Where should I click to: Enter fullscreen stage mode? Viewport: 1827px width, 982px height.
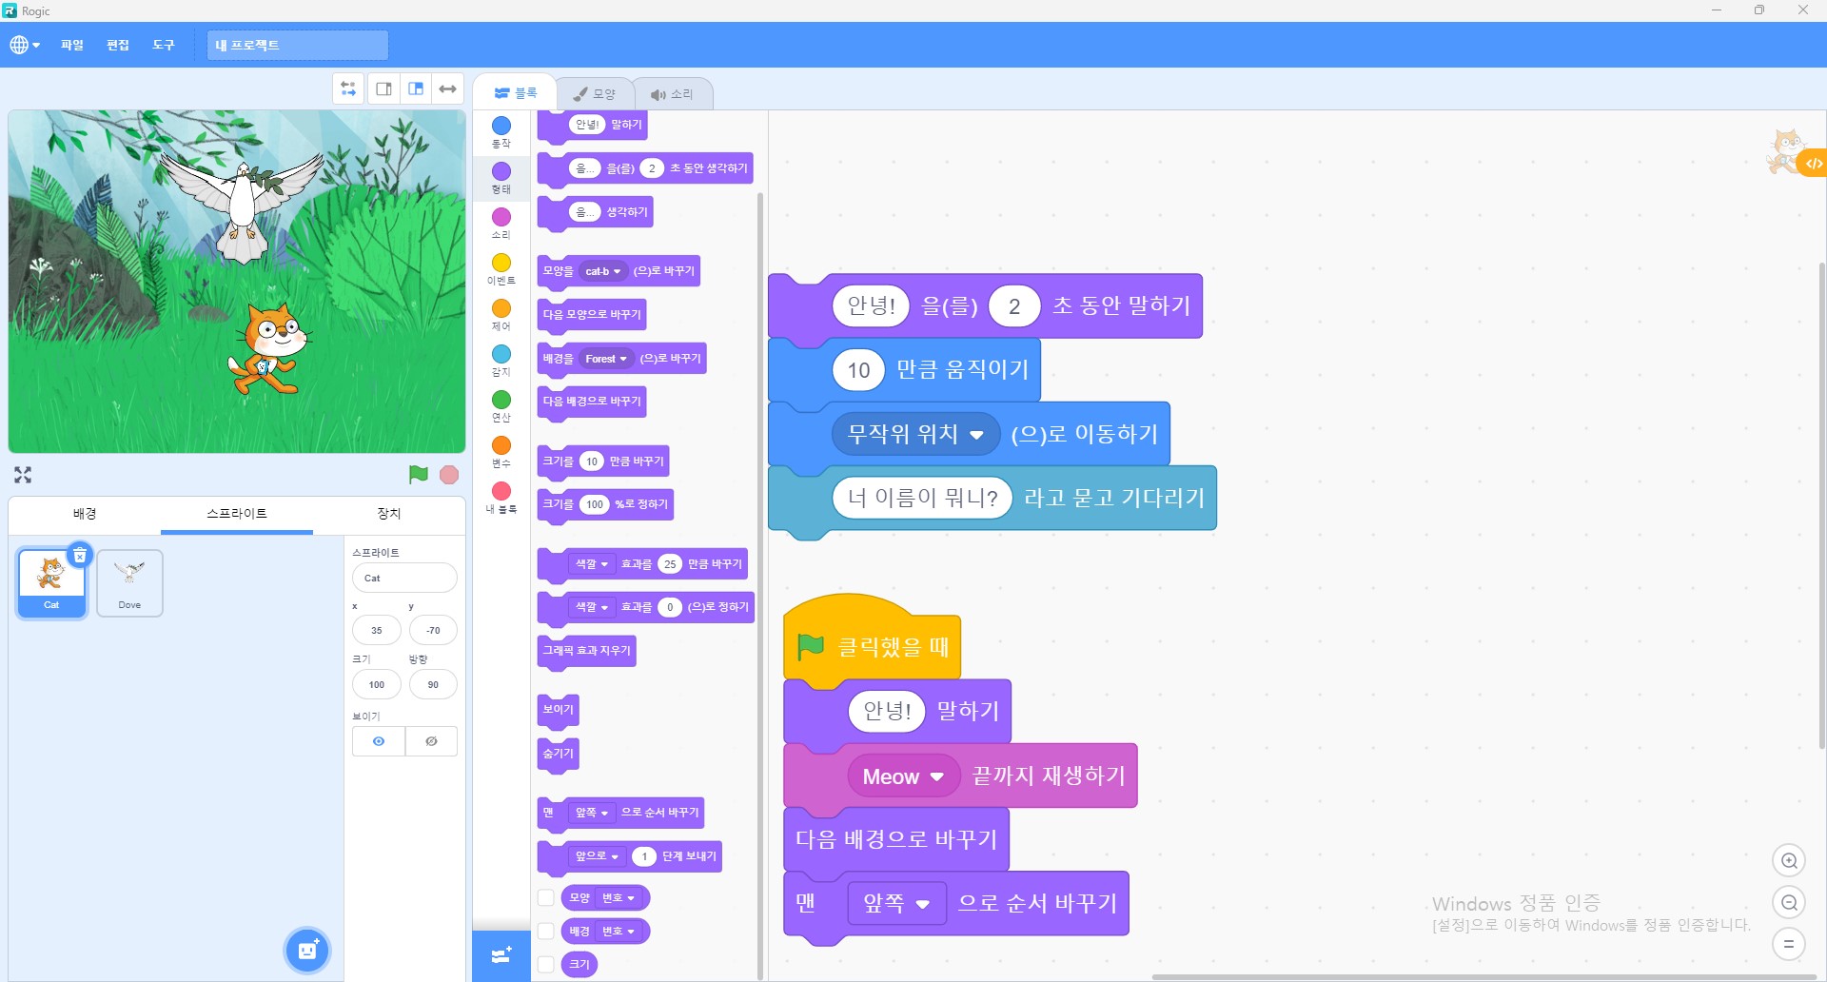[23, 475]
